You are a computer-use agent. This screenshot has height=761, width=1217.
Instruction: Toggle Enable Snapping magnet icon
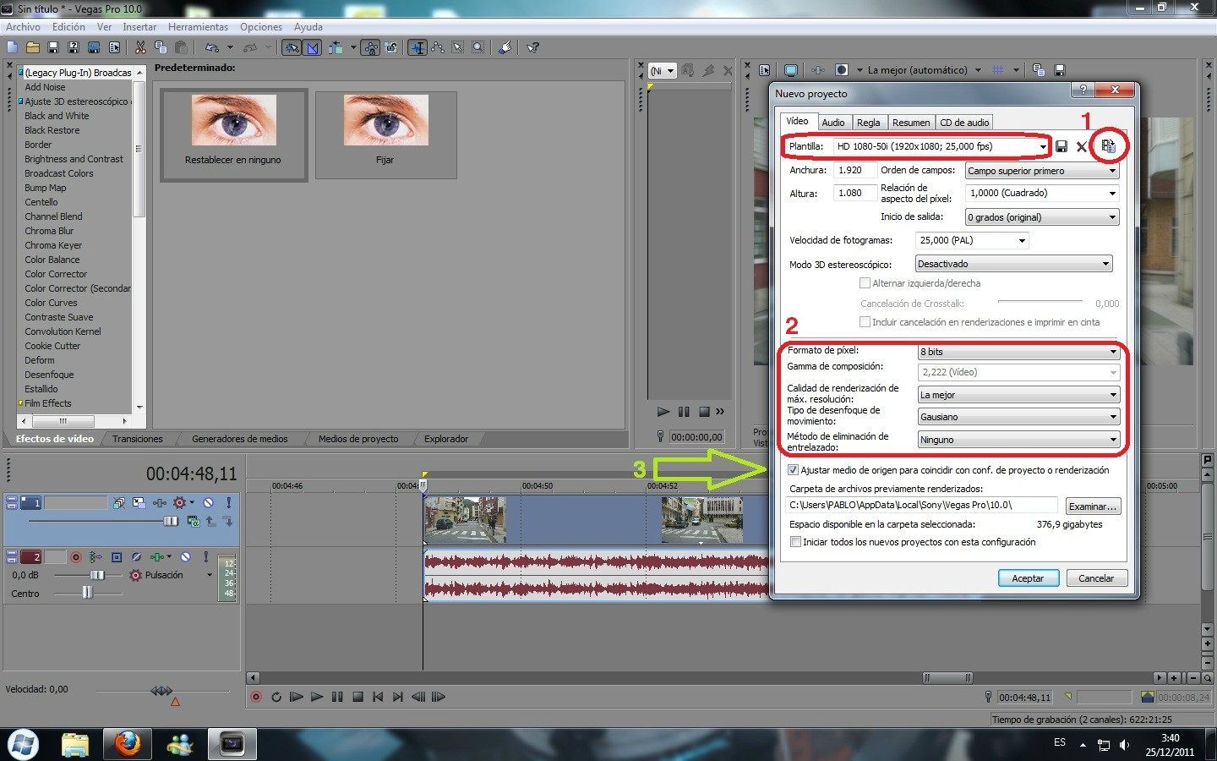pyautogui.click(x=292, y=47)
